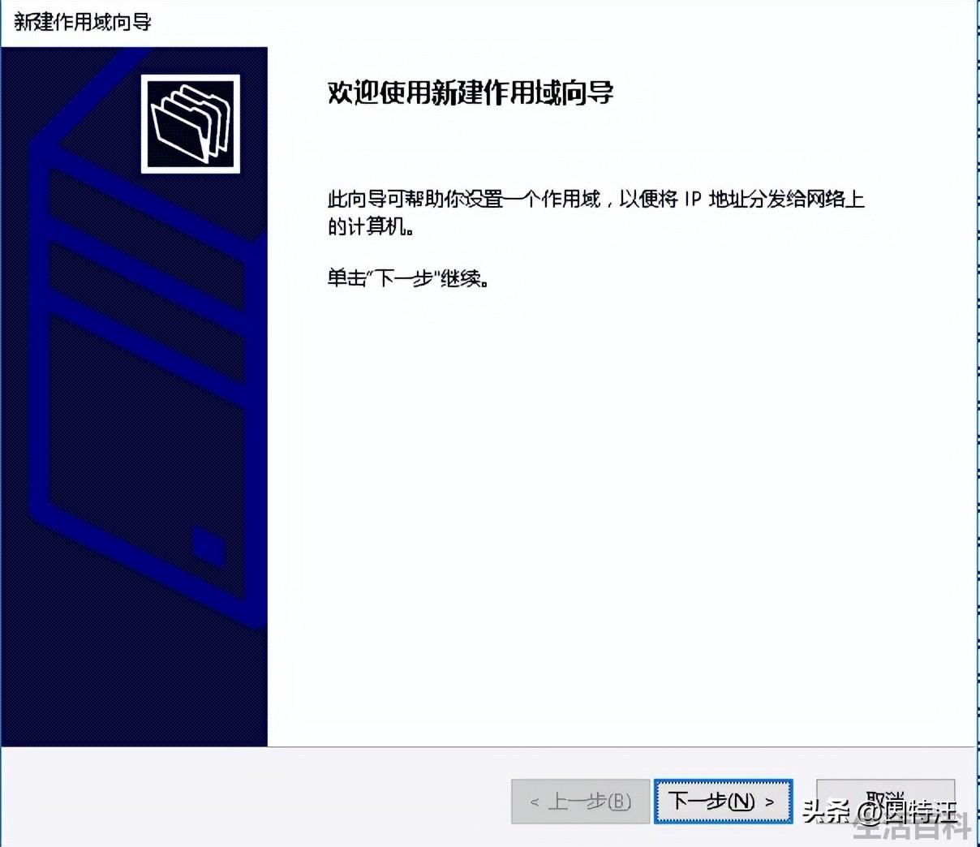980x847 pixels.
Task: Click the window title 新建作用域向导
Action: (x=83, y=22)
